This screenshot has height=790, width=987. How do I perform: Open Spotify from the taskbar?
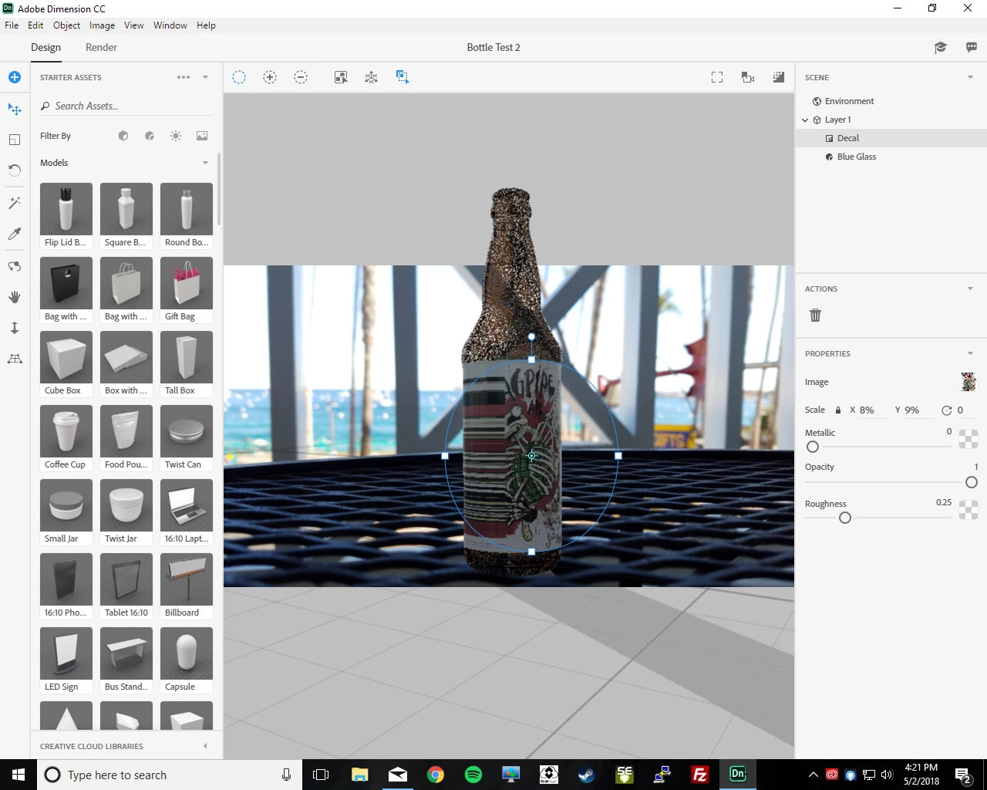(473, 775)
